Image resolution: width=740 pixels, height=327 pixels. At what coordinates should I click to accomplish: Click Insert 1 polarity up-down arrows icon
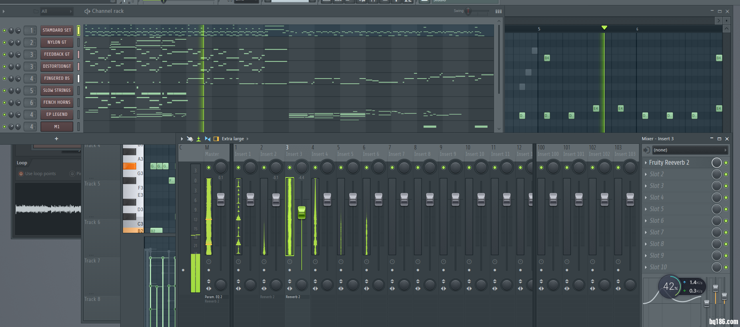[x=238, y=281]
